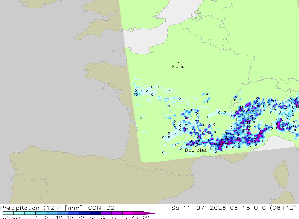Viewport: 299px width, 219px height.
Task: Click the 31 precipitation value on map
Action: 186,129
